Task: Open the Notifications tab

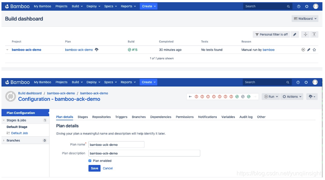Action: [208, 117]
